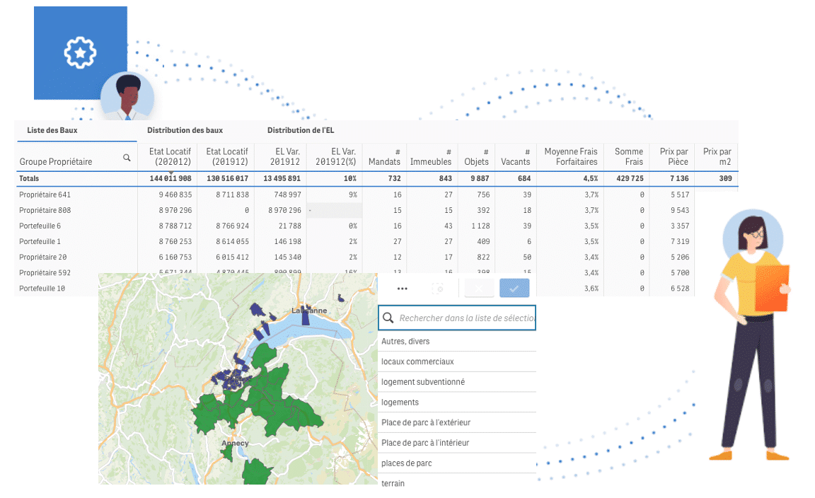Select 'locaux commerciaux' list item

coord(417,361)
